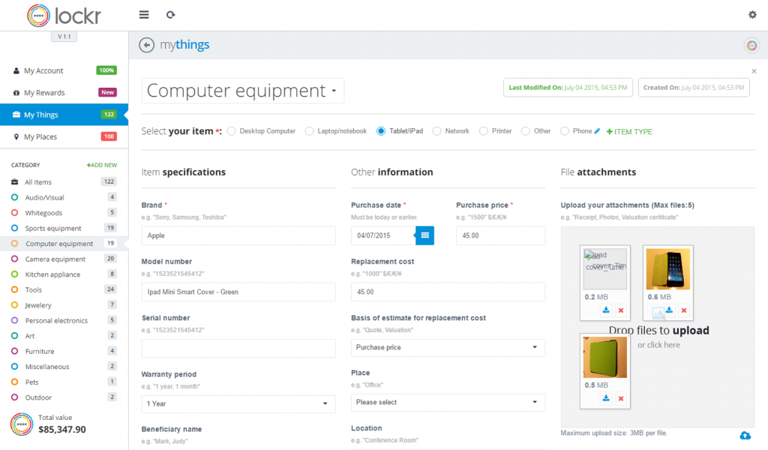The image size is (768, 450).
Task: Open the Camera equipment category
Action: click(x=64, y=259)
